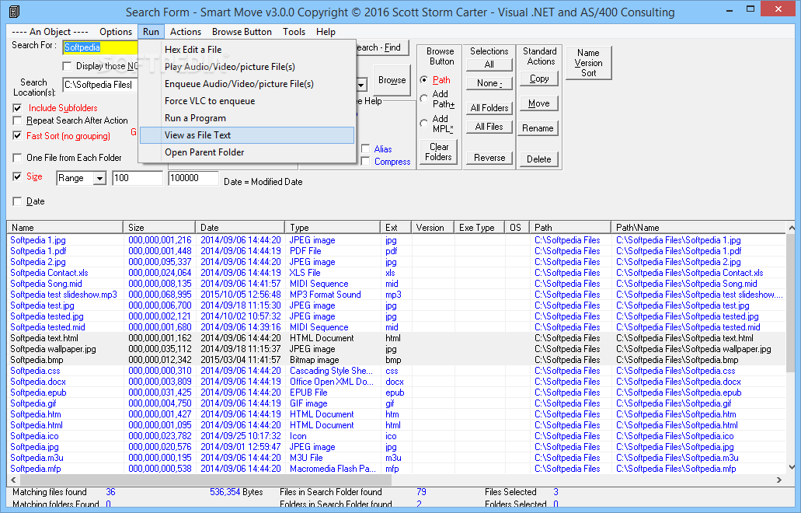Click the Search Location(s) field
The image size is (801, 513).
coord(101,85)
